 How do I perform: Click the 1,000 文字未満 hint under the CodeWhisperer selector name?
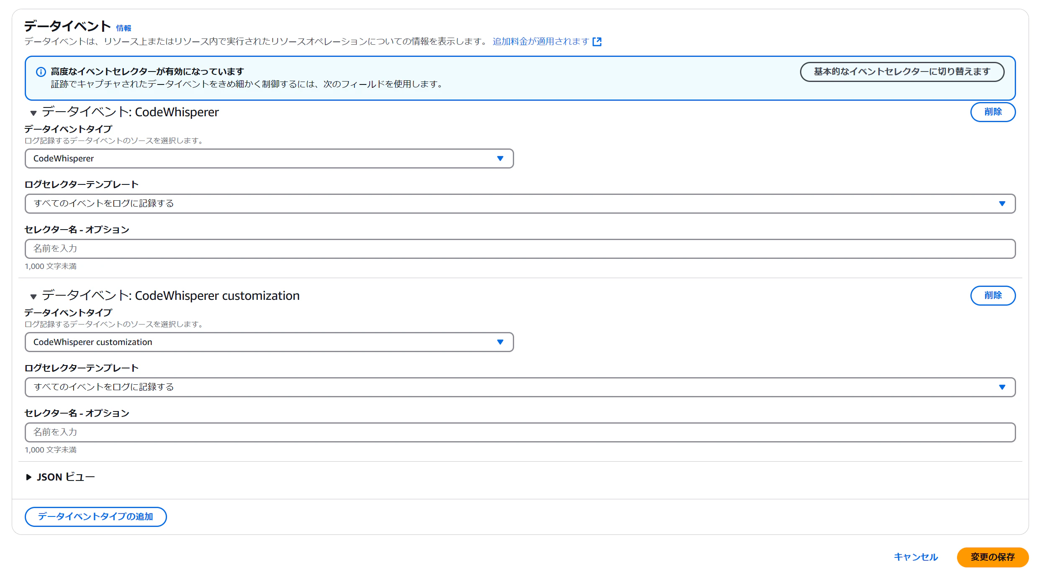tap(51, 266)
